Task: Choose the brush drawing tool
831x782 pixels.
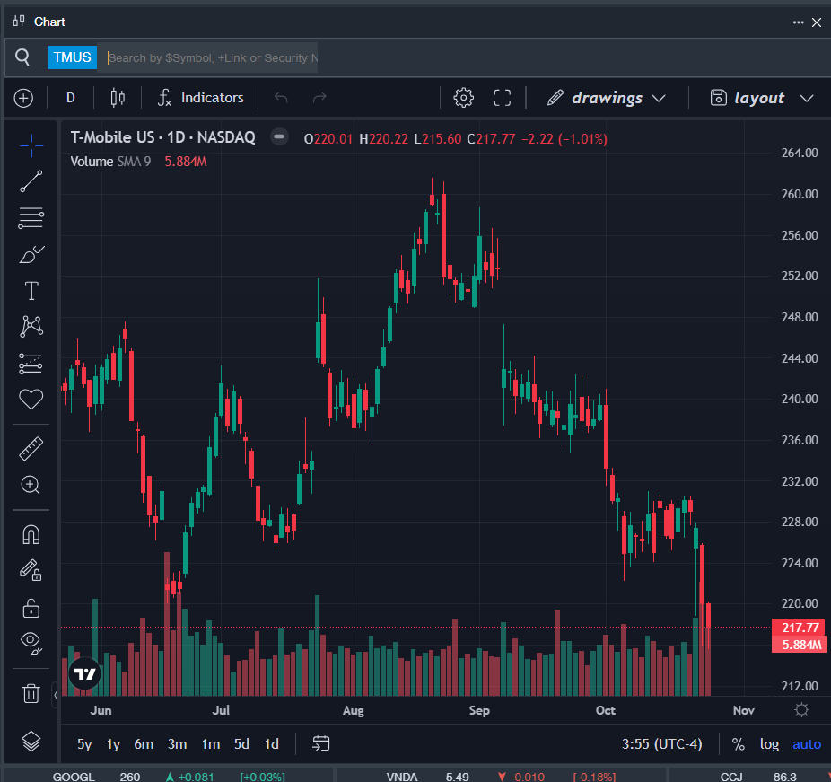Action: 31,255
